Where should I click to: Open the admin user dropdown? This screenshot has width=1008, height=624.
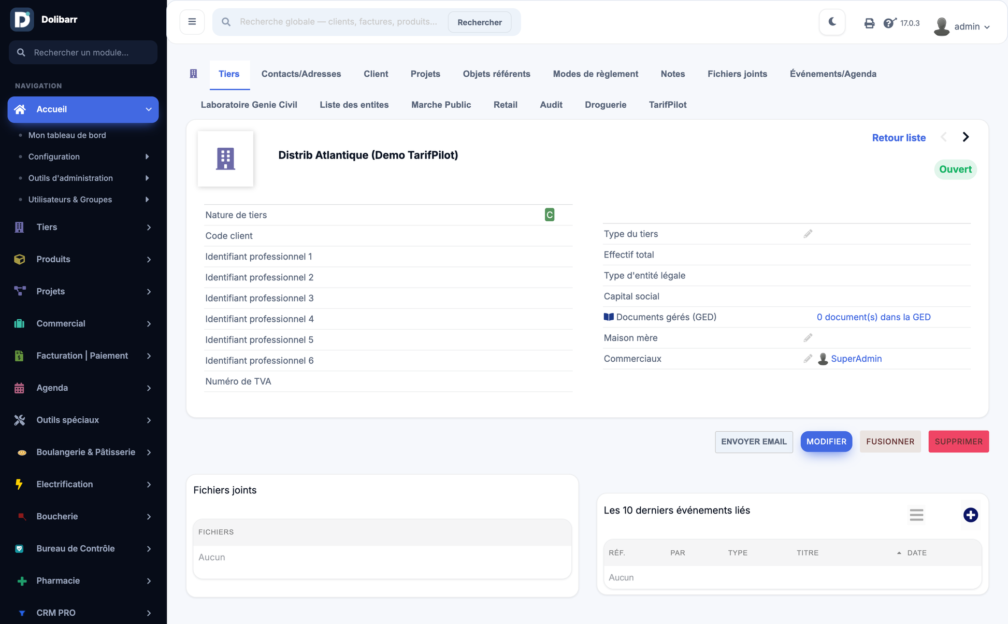[962, 26]
